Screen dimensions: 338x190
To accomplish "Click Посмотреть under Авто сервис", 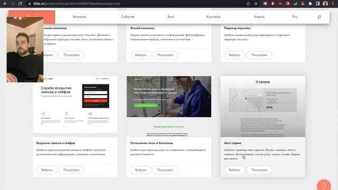I will (259, 170).
